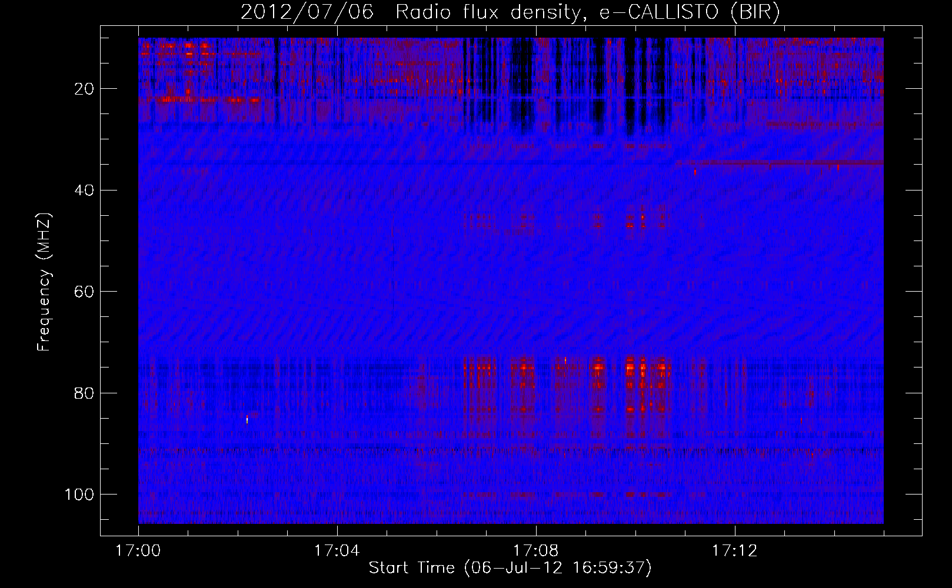The width and height of the screenshot is (952, 588).
Task: Click the 20 frequency tick label
Action: tap(84, 89)
